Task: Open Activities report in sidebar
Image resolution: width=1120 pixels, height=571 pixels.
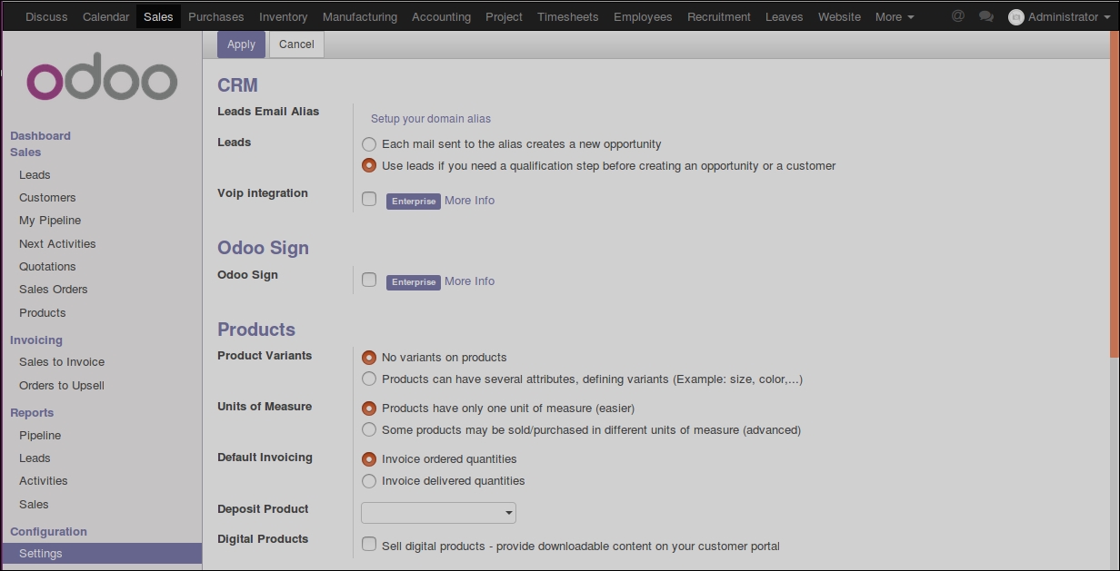Action: pyautogui.click(x=44, y=481)
